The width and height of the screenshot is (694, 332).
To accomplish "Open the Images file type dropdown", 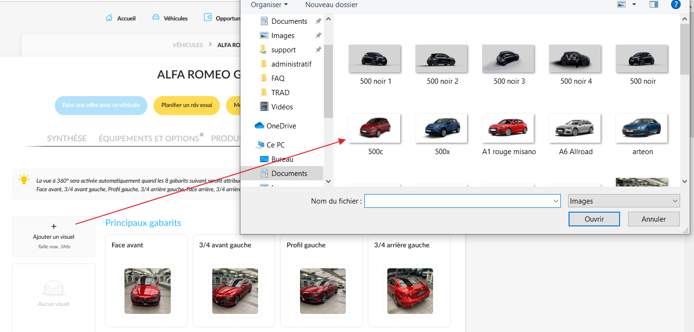I will click(x=624, y=201).
